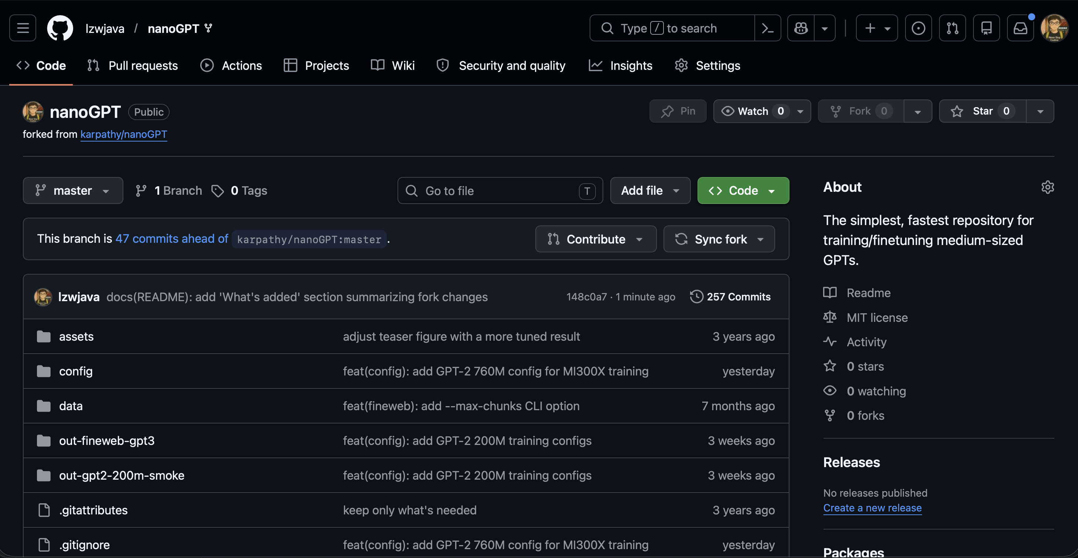
Task: Open 47 commits ahead of link
Action: coord(171,238)
